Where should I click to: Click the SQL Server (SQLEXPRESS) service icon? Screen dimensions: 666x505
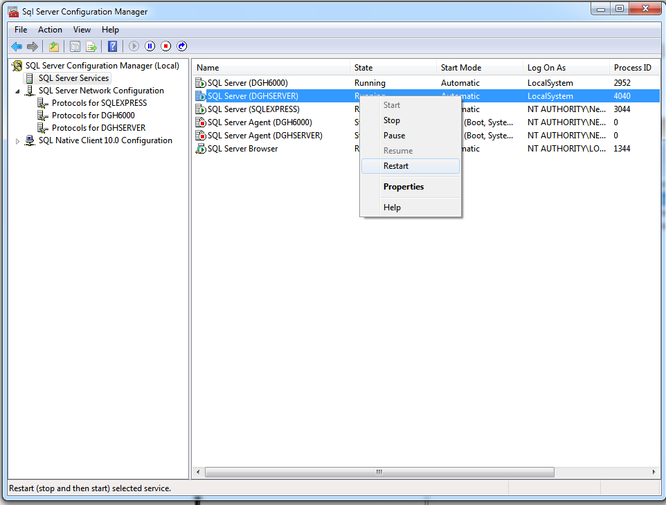pyautogui.click(x=201, y=109)
